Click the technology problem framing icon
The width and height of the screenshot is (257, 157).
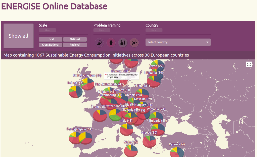point(99,43)
